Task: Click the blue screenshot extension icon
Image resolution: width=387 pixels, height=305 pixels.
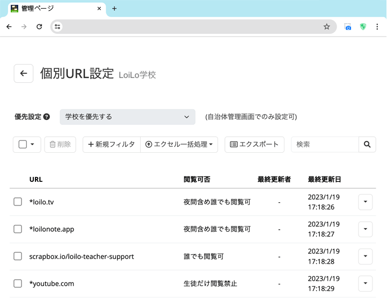Action: point(348,26)
